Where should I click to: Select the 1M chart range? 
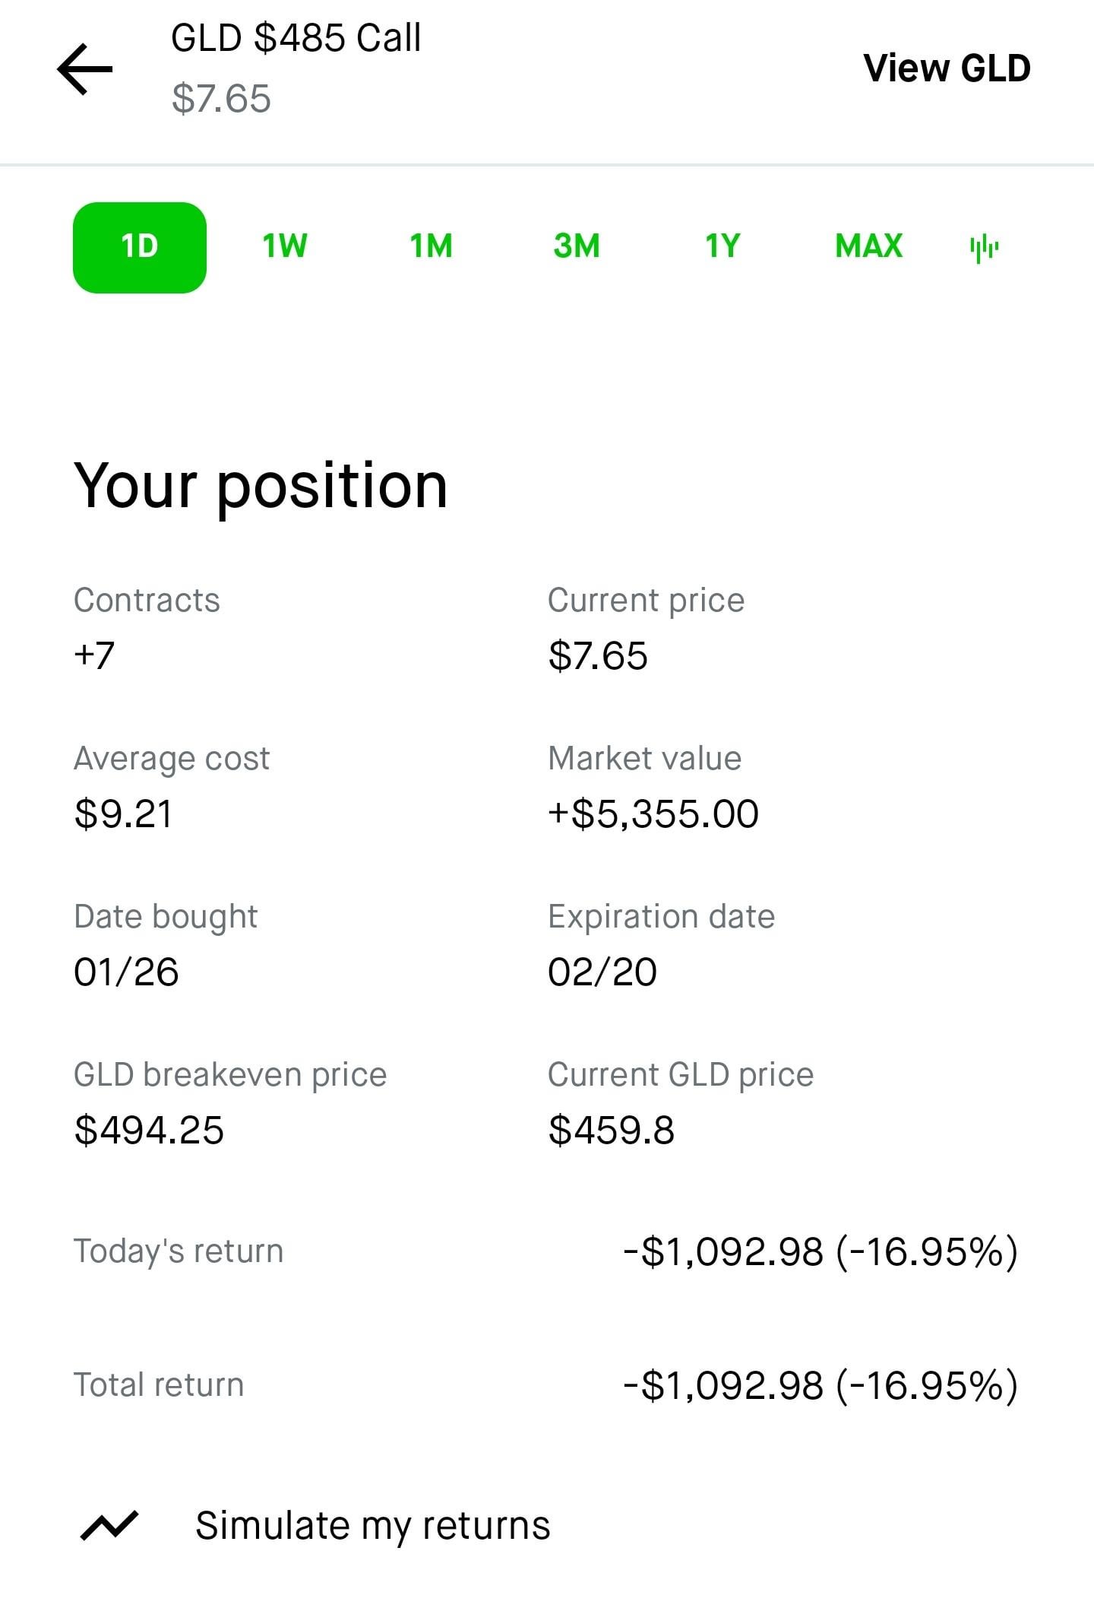coord(431,247)
